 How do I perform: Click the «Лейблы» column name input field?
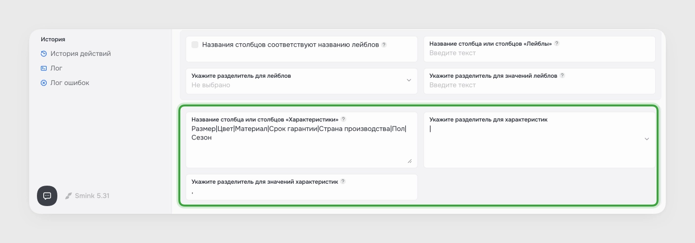(539, 53)
